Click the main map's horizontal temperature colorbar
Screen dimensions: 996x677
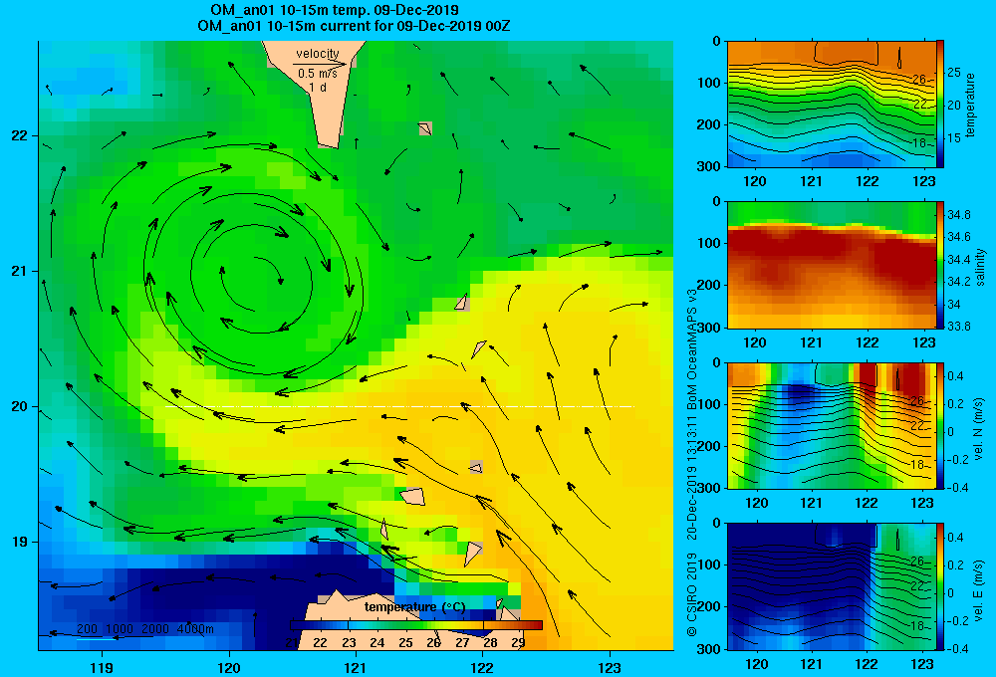tap(416, 625)
